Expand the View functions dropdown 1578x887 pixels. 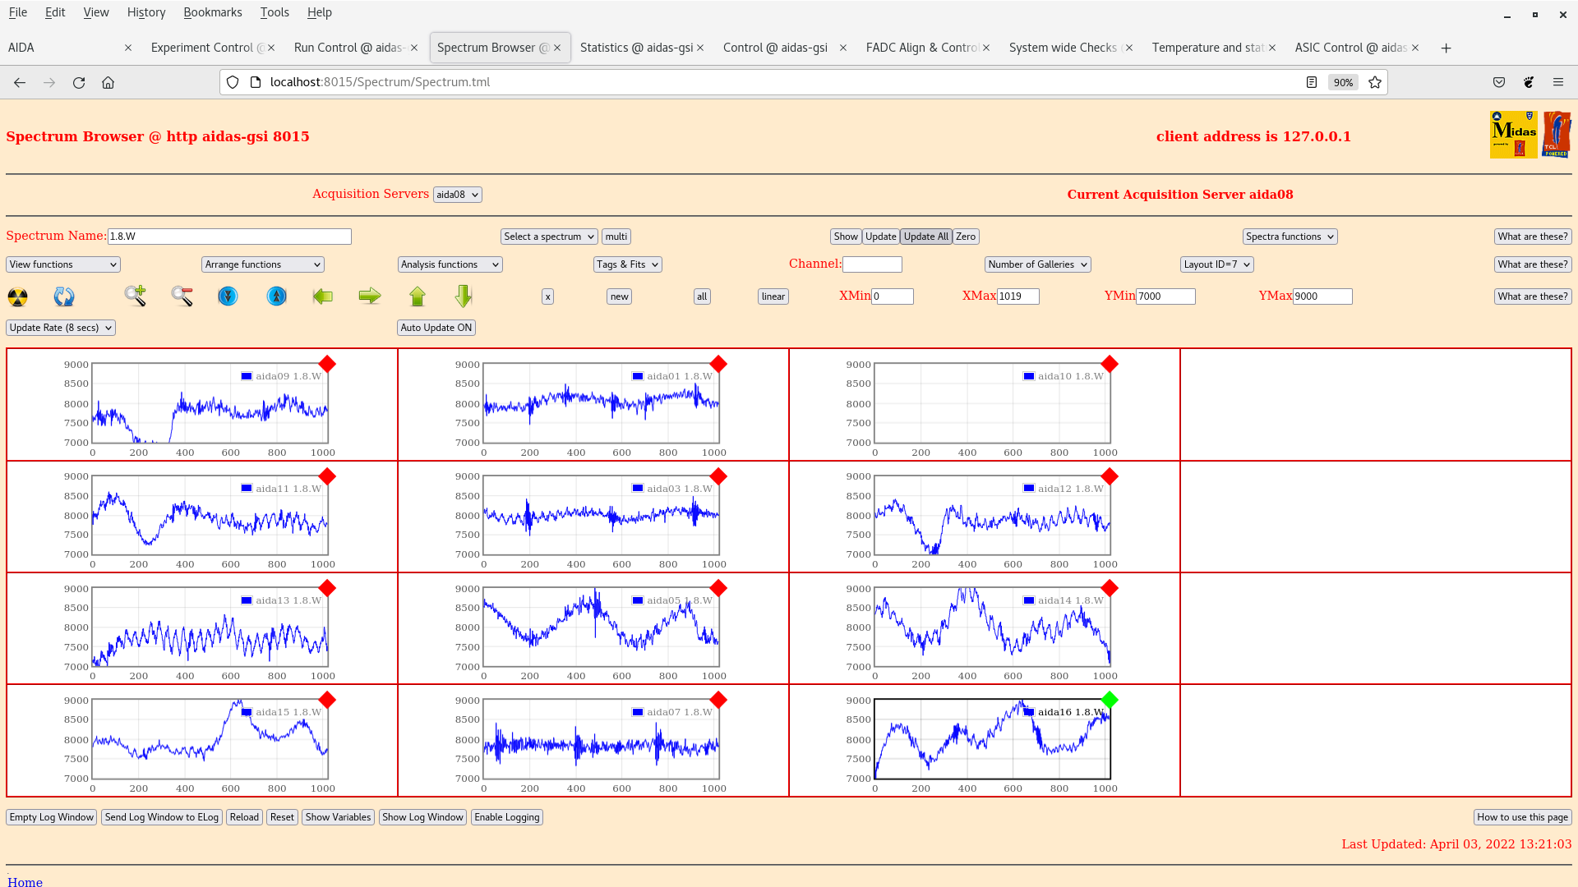pyautogui.click(x=63, y=264)
